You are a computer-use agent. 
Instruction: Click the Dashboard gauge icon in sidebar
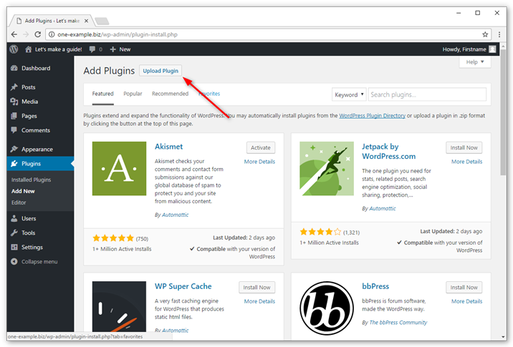(x=14, y=68)
